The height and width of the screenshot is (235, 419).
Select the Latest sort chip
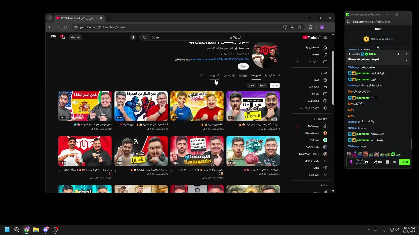(275, 86)
